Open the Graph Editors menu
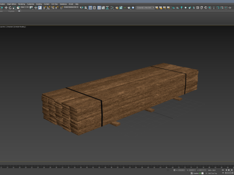Viewport: 234px width, 175px height. pos(12,4)
